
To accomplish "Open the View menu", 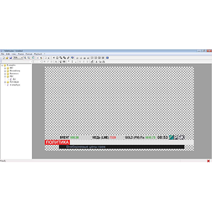I will (x=14, y=54).
